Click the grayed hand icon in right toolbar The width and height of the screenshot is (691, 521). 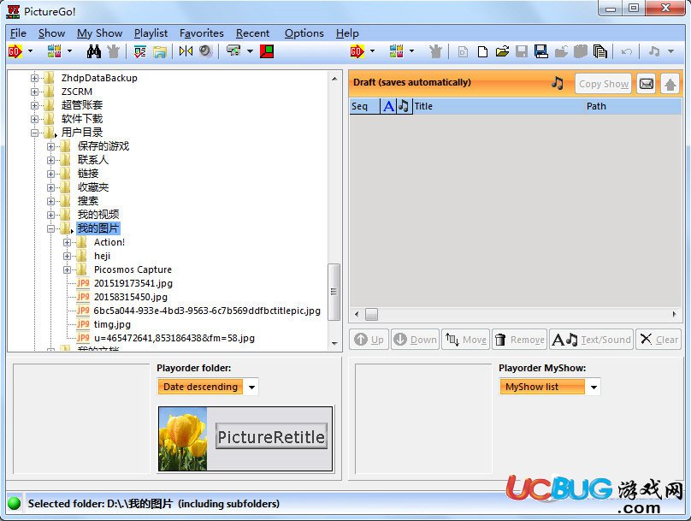[435, 51]
